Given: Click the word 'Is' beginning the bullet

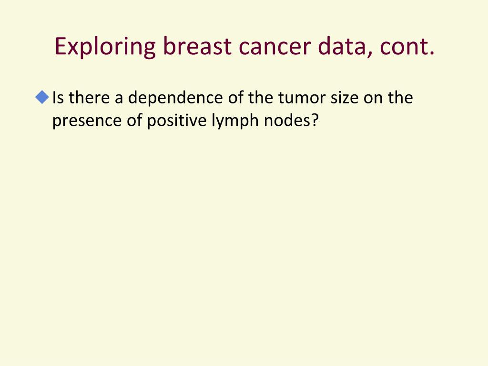Looking at the screenshot, I should point(58,97).
